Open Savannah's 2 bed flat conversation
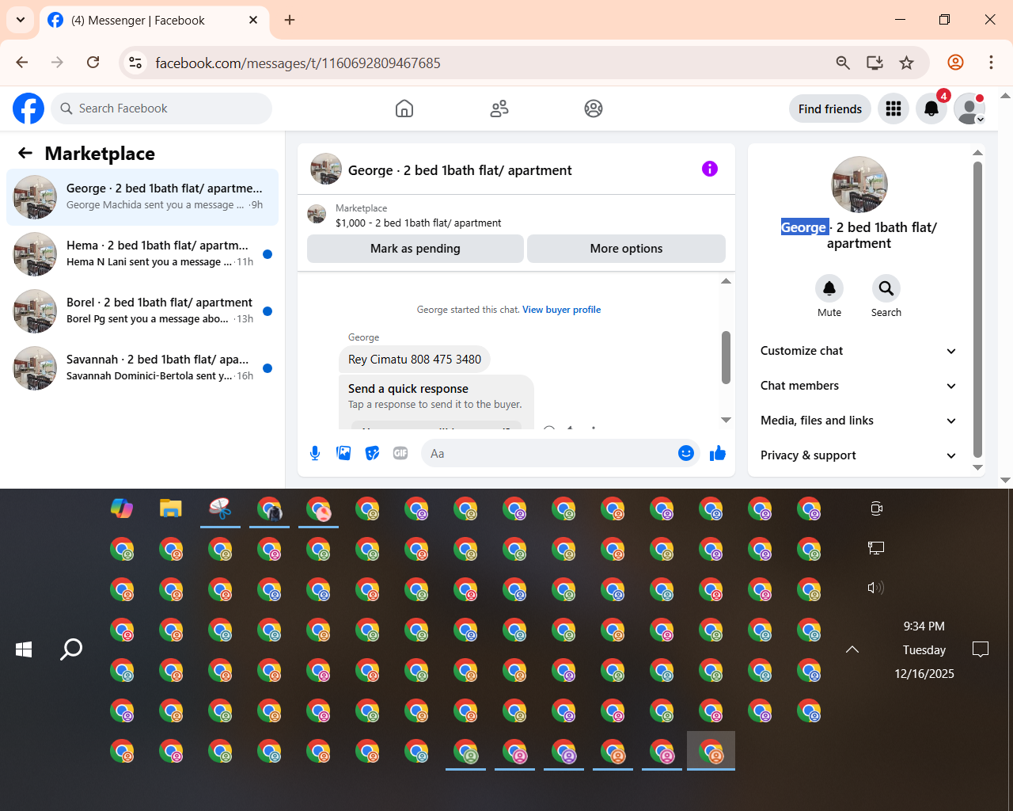 click(142, 367)
